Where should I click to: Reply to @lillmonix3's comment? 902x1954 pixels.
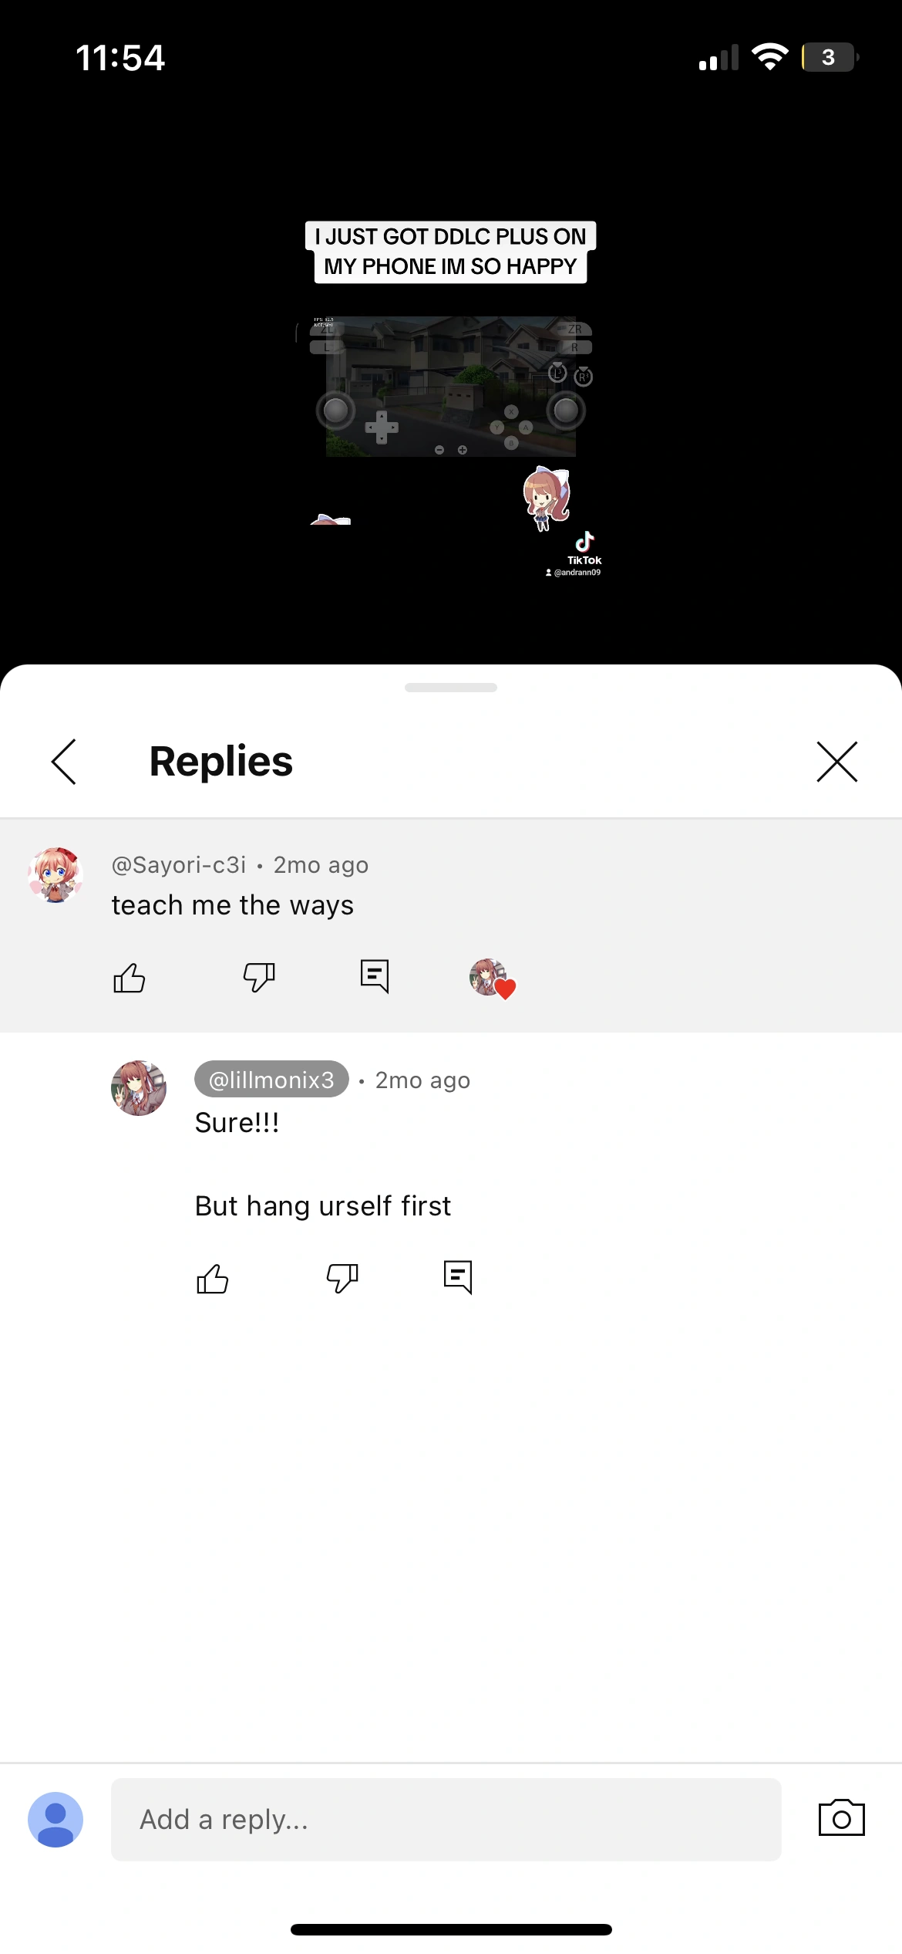[456, 1277]
